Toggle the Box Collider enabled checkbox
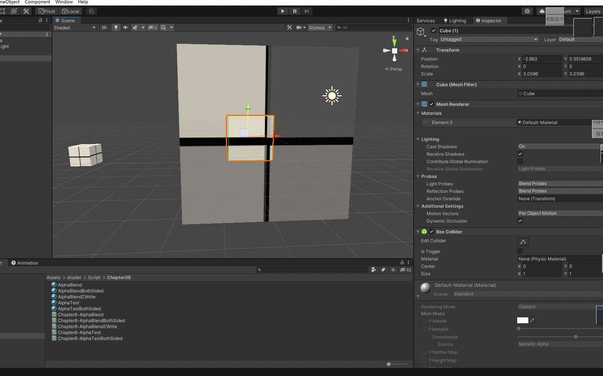Screen dimensions: 603x376 point(432,232)
